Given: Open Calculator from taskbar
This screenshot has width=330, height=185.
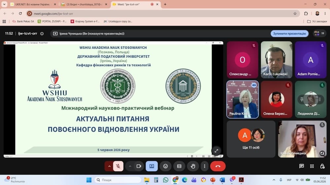Looking at the screenshot, I should click(x=156, y=180).
